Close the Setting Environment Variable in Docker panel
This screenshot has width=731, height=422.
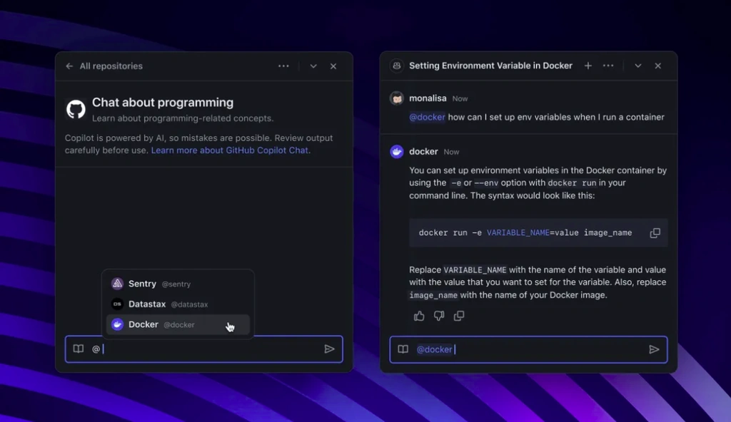657,66
